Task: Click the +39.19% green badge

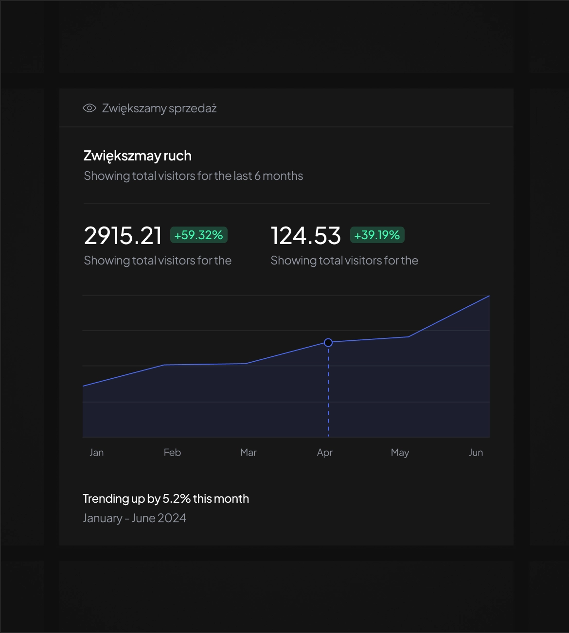Action: [x=377, y=235]
